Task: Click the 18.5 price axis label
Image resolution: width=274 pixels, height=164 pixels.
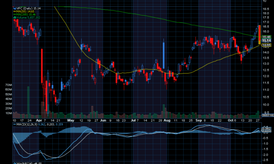Action: (x=266, y=9)
